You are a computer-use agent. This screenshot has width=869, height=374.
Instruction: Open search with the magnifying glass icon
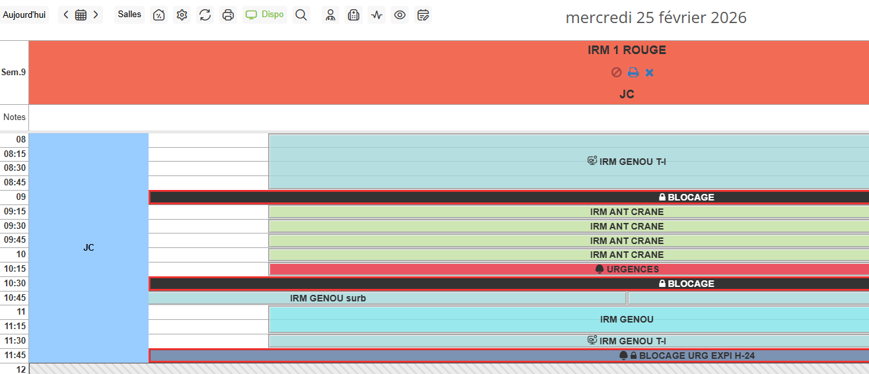coord(301,15)
